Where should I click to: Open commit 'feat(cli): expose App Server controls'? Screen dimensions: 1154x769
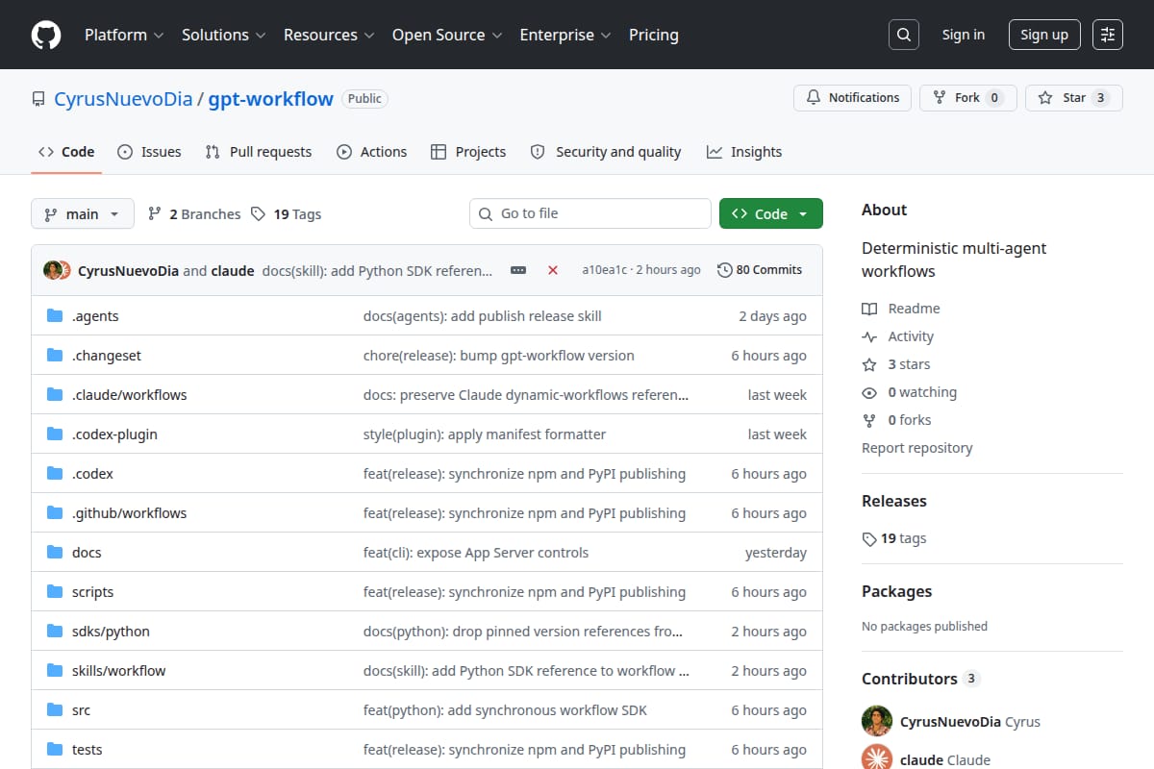(x=476, y=553)
